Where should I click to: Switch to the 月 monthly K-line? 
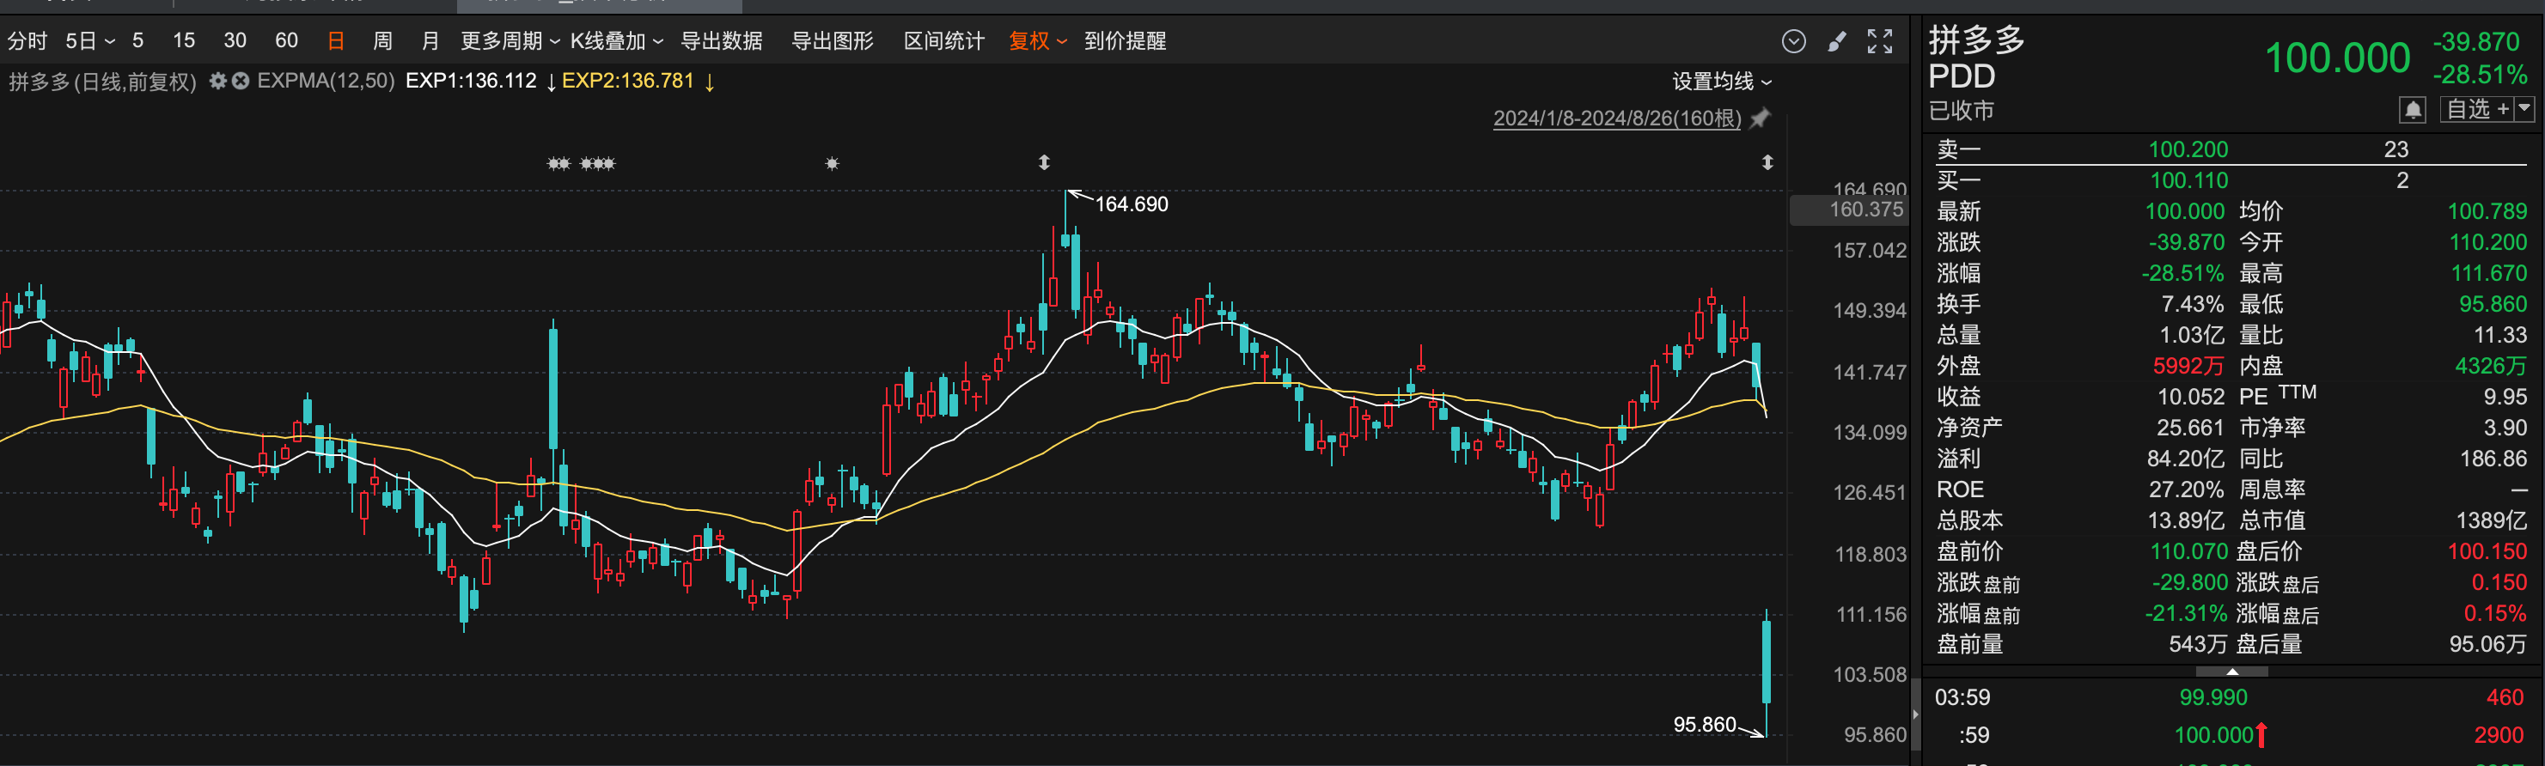click(430, 40)
